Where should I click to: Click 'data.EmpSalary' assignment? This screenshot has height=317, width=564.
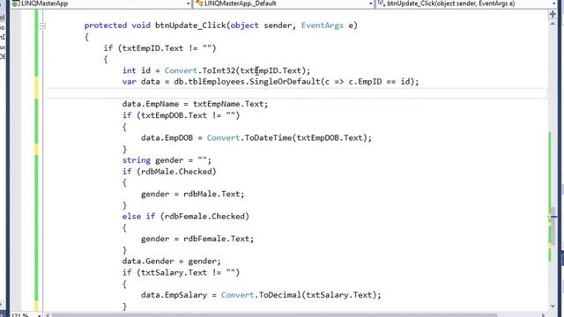click(x=174, y=295)
